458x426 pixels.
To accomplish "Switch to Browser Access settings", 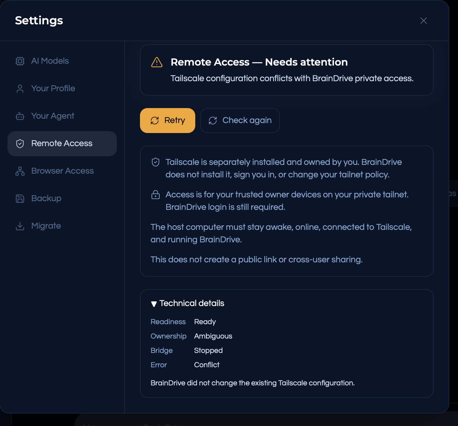I will (x=62, y=171).
